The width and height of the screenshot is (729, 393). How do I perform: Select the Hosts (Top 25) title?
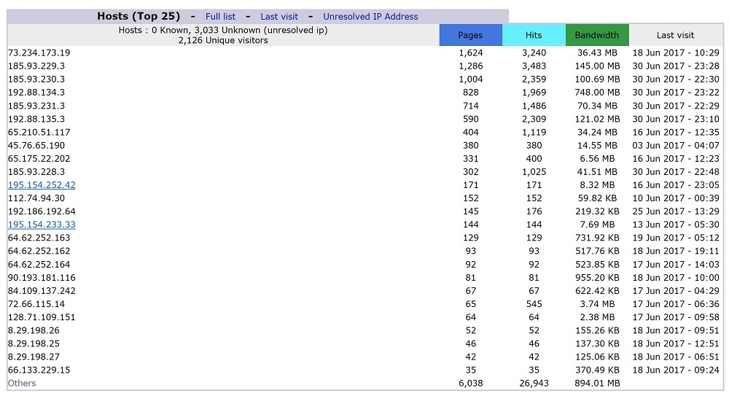click(x=139, y=16)
